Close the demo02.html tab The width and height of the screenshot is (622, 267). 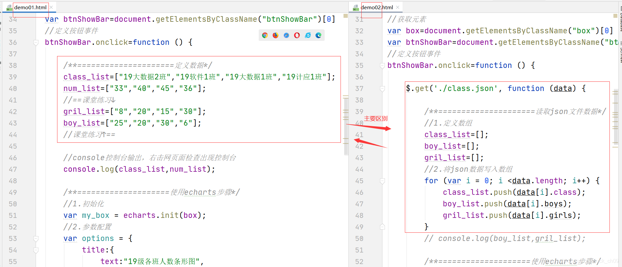[x=398, y=7]
